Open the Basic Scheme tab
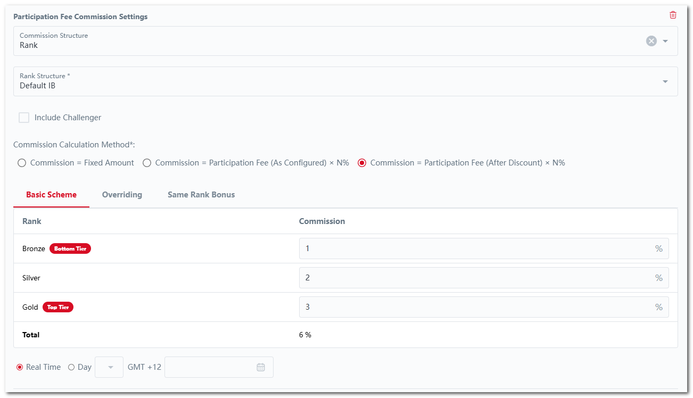The height and width of the screenshot is (398, 693). [x=51, y=195]
